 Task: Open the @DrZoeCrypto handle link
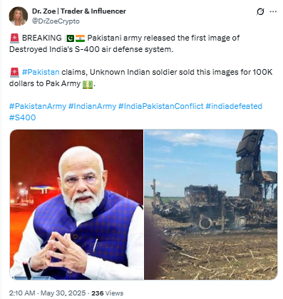pos(56,21)
